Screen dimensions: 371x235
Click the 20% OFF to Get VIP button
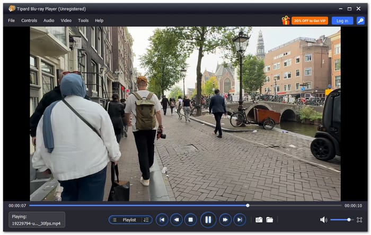[x=310, y=21]
